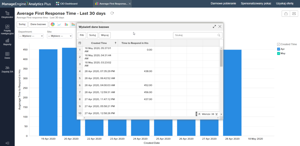
Task: Click the email envelope icon
Action: coord(294,14)
